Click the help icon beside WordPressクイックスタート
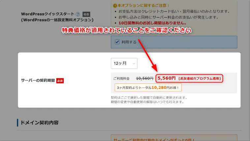250x141 pixels. coord(78,14)
